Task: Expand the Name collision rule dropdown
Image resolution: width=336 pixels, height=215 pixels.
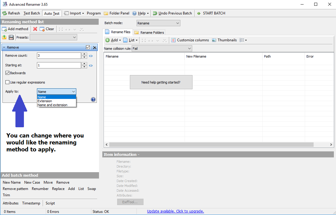Action: [x=162, y=49]
